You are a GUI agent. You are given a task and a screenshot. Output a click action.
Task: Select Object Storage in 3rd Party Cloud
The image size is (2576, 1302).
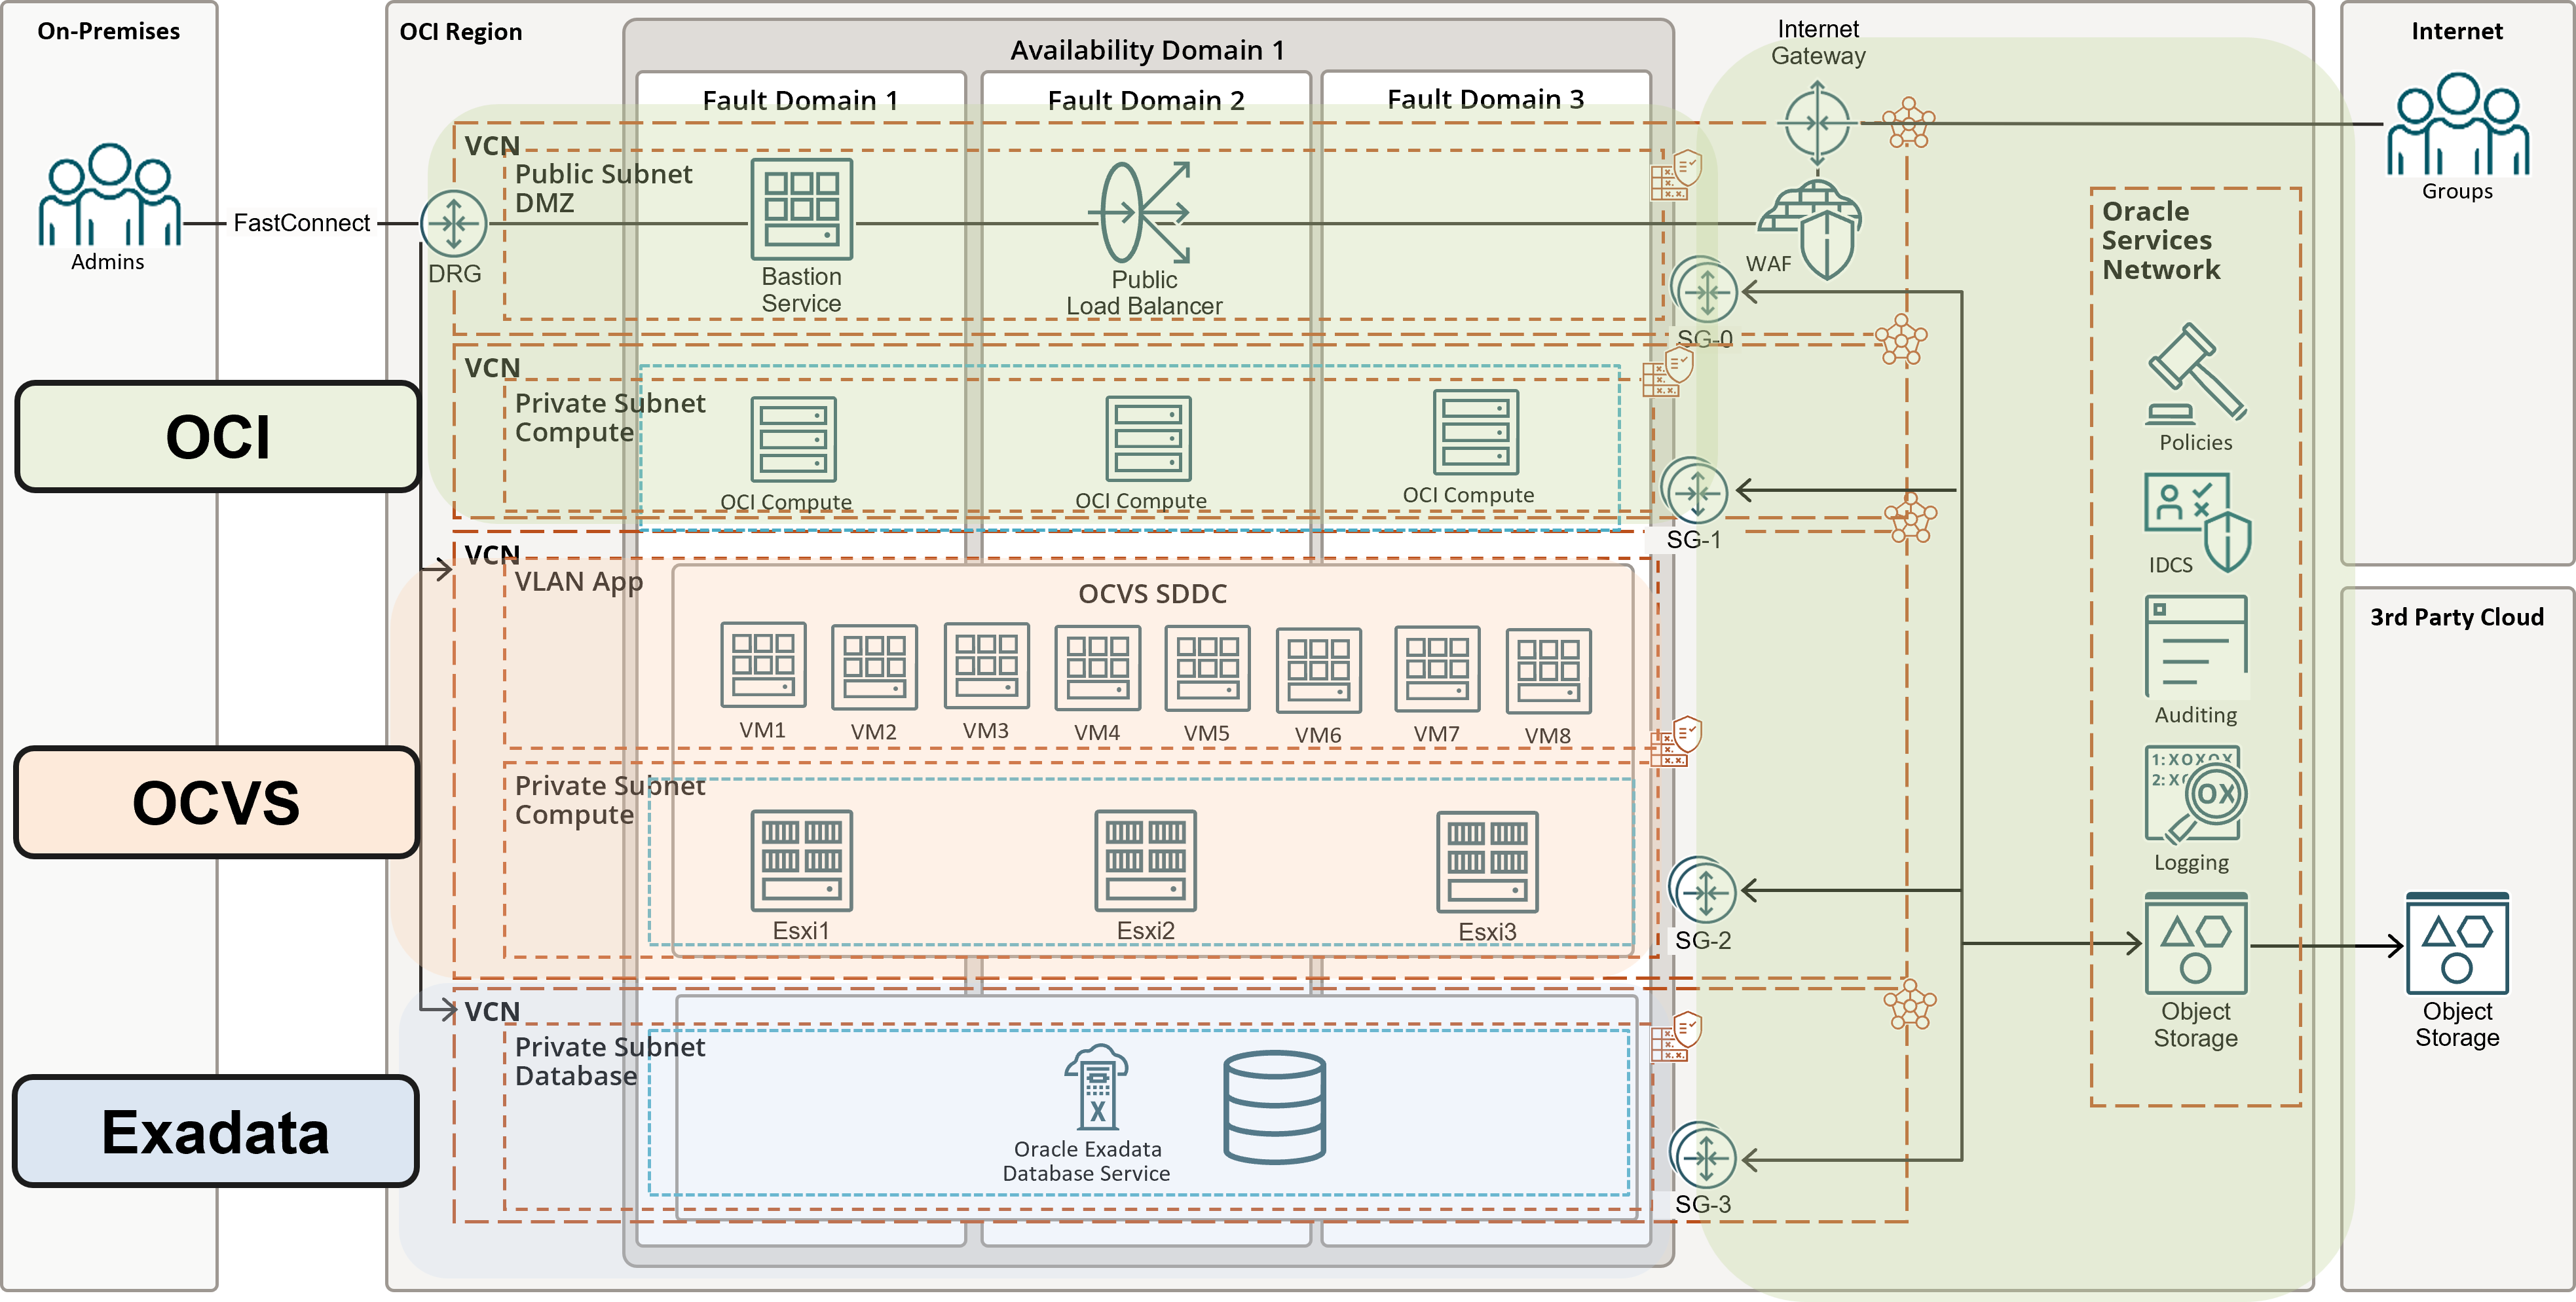pos(2458,943)
